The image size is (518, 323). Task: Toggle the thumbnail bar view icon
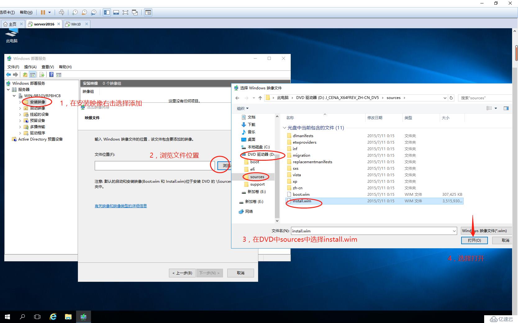(116, 12)
